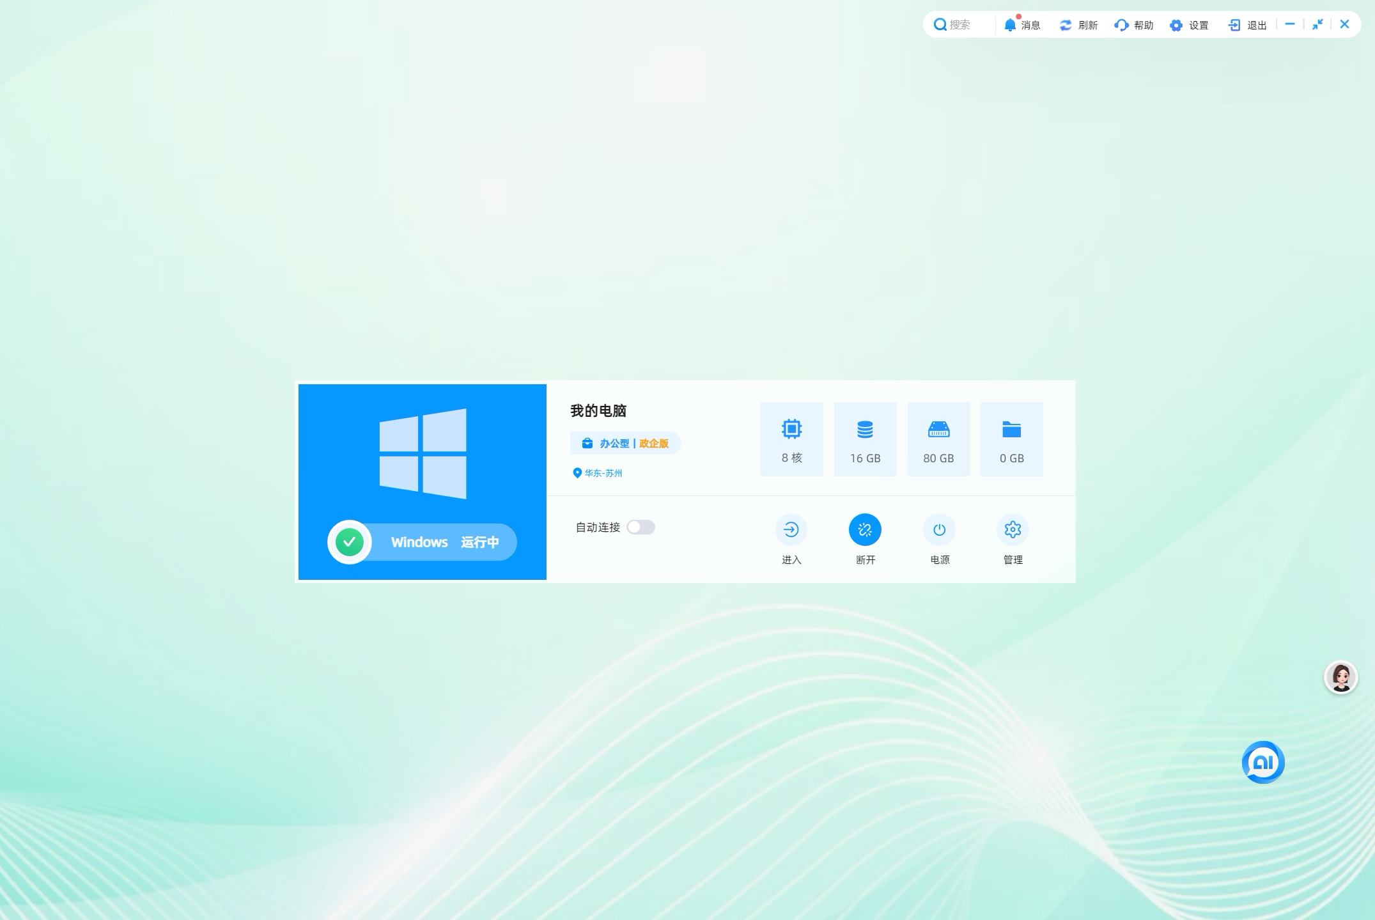Click the 80 GB disk tile
This screenshot has width=1375, height=920.
[938, 439]
